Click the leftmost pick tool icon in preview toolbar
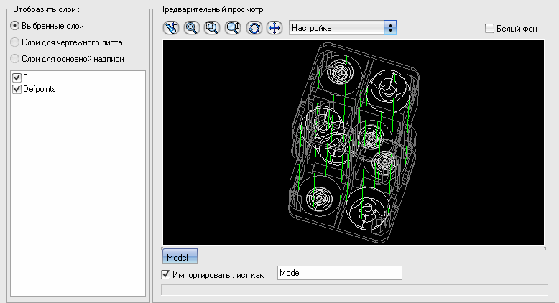 tap(170, 28)
